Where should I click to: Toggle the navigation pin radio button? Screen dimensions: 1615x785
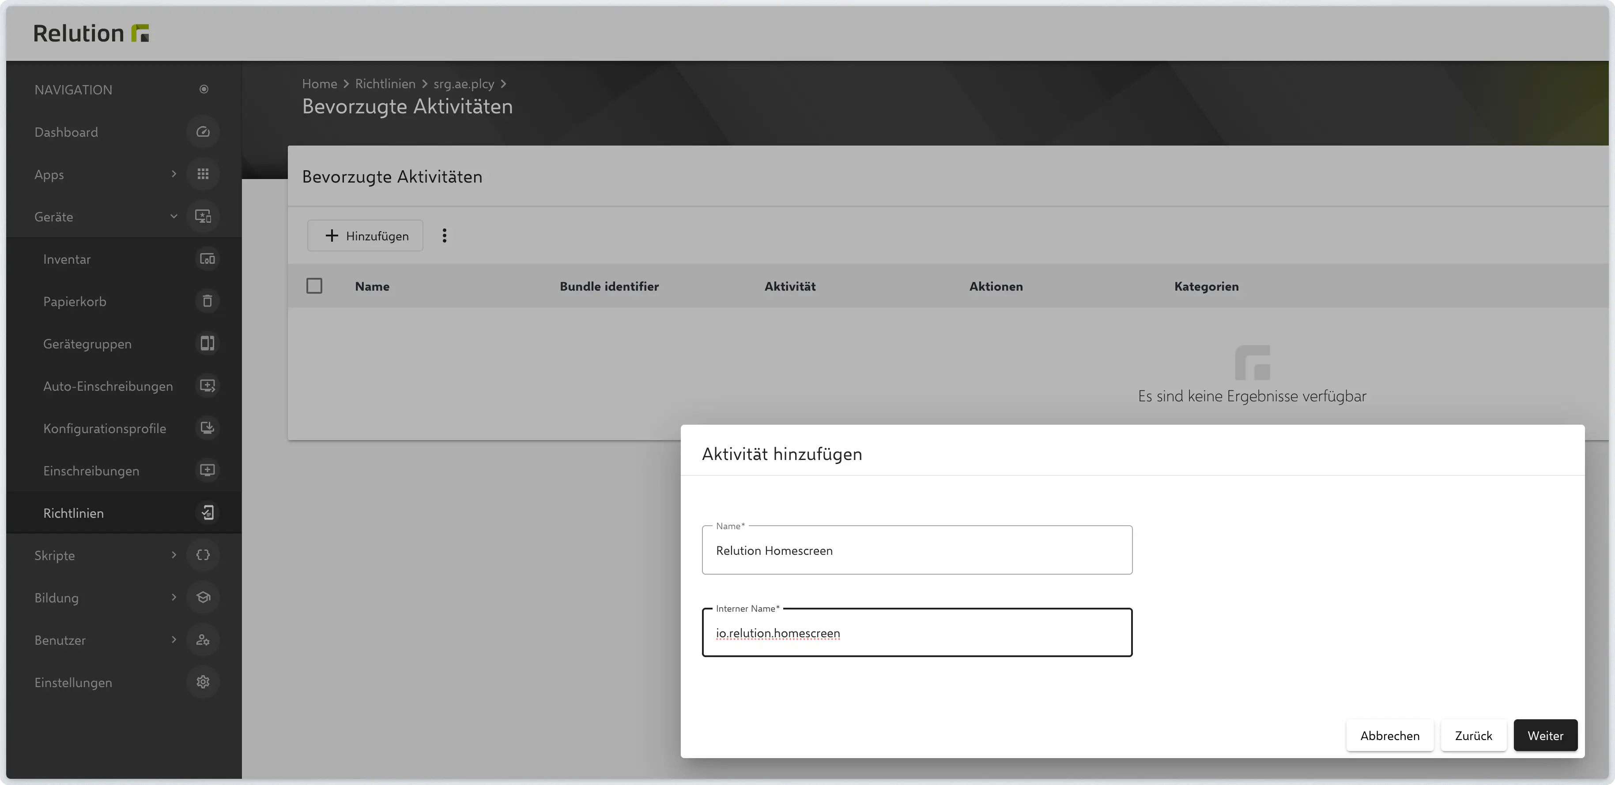click(x=204, y=90)
